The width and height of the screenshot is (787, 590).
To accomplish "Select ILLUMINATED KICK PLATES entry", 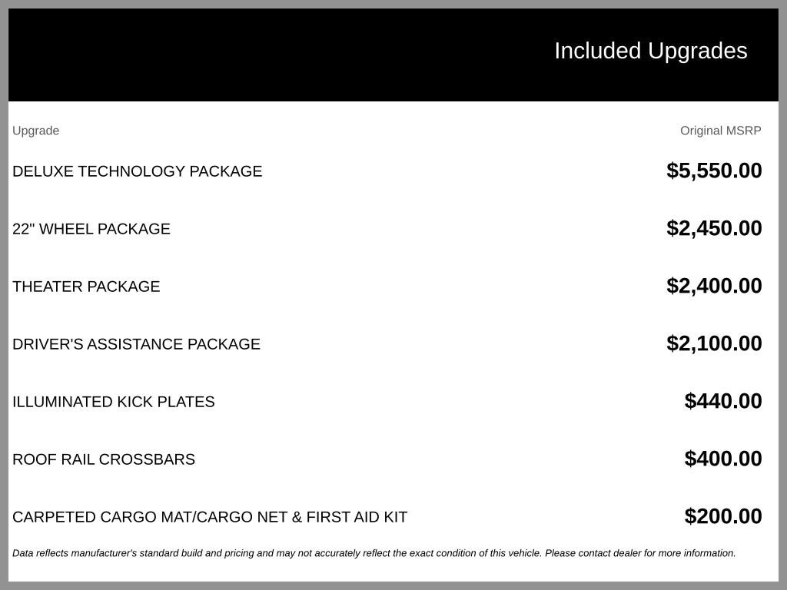I will coord(114,403).
